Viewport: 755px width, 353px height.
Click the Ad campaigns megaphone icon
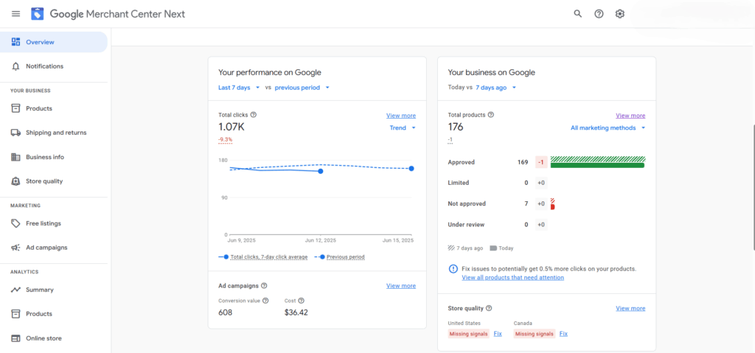(x=16, y=248)
